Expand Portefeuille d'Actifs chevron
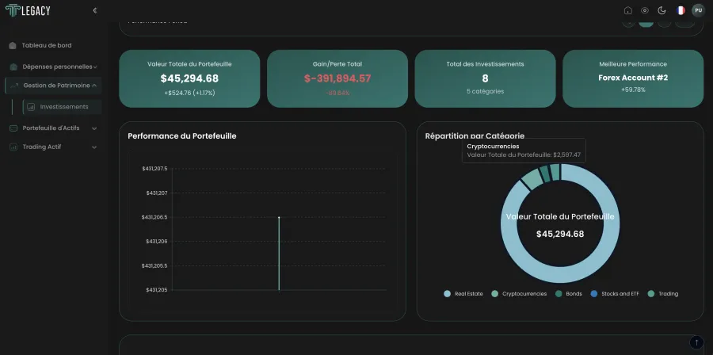The image size is (713, 355). pos(94,128)
